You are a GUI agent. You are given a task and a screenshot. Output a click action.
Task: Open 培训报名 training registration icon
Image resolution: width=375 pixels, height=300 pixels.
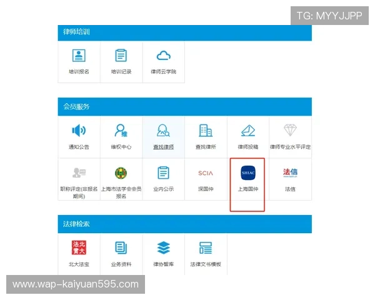click(x=79, y=56)
